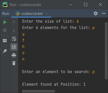Screen dimensions: 108x93
Task: Click the entered letter y
Action: [23, 34]
